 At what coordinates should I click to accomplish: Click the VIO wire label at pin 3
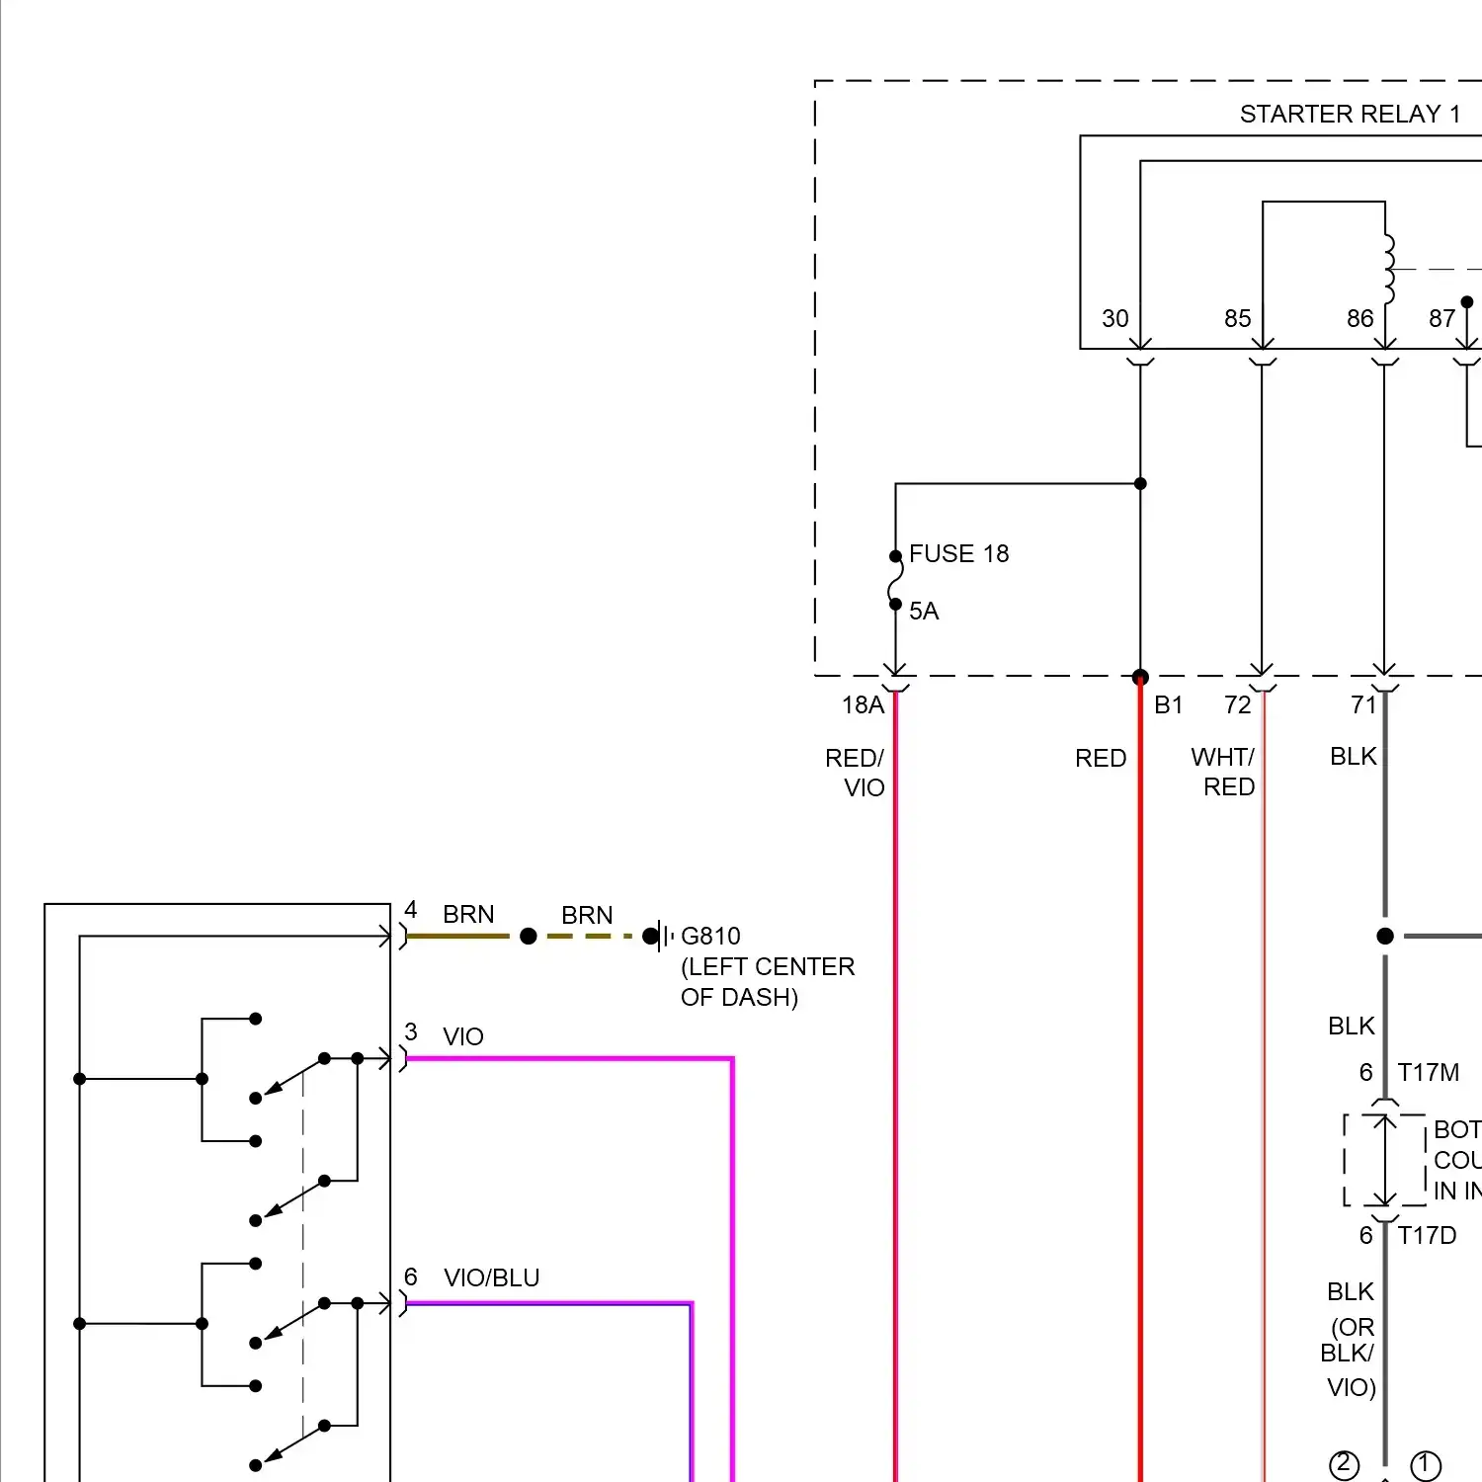(462, 1036)
